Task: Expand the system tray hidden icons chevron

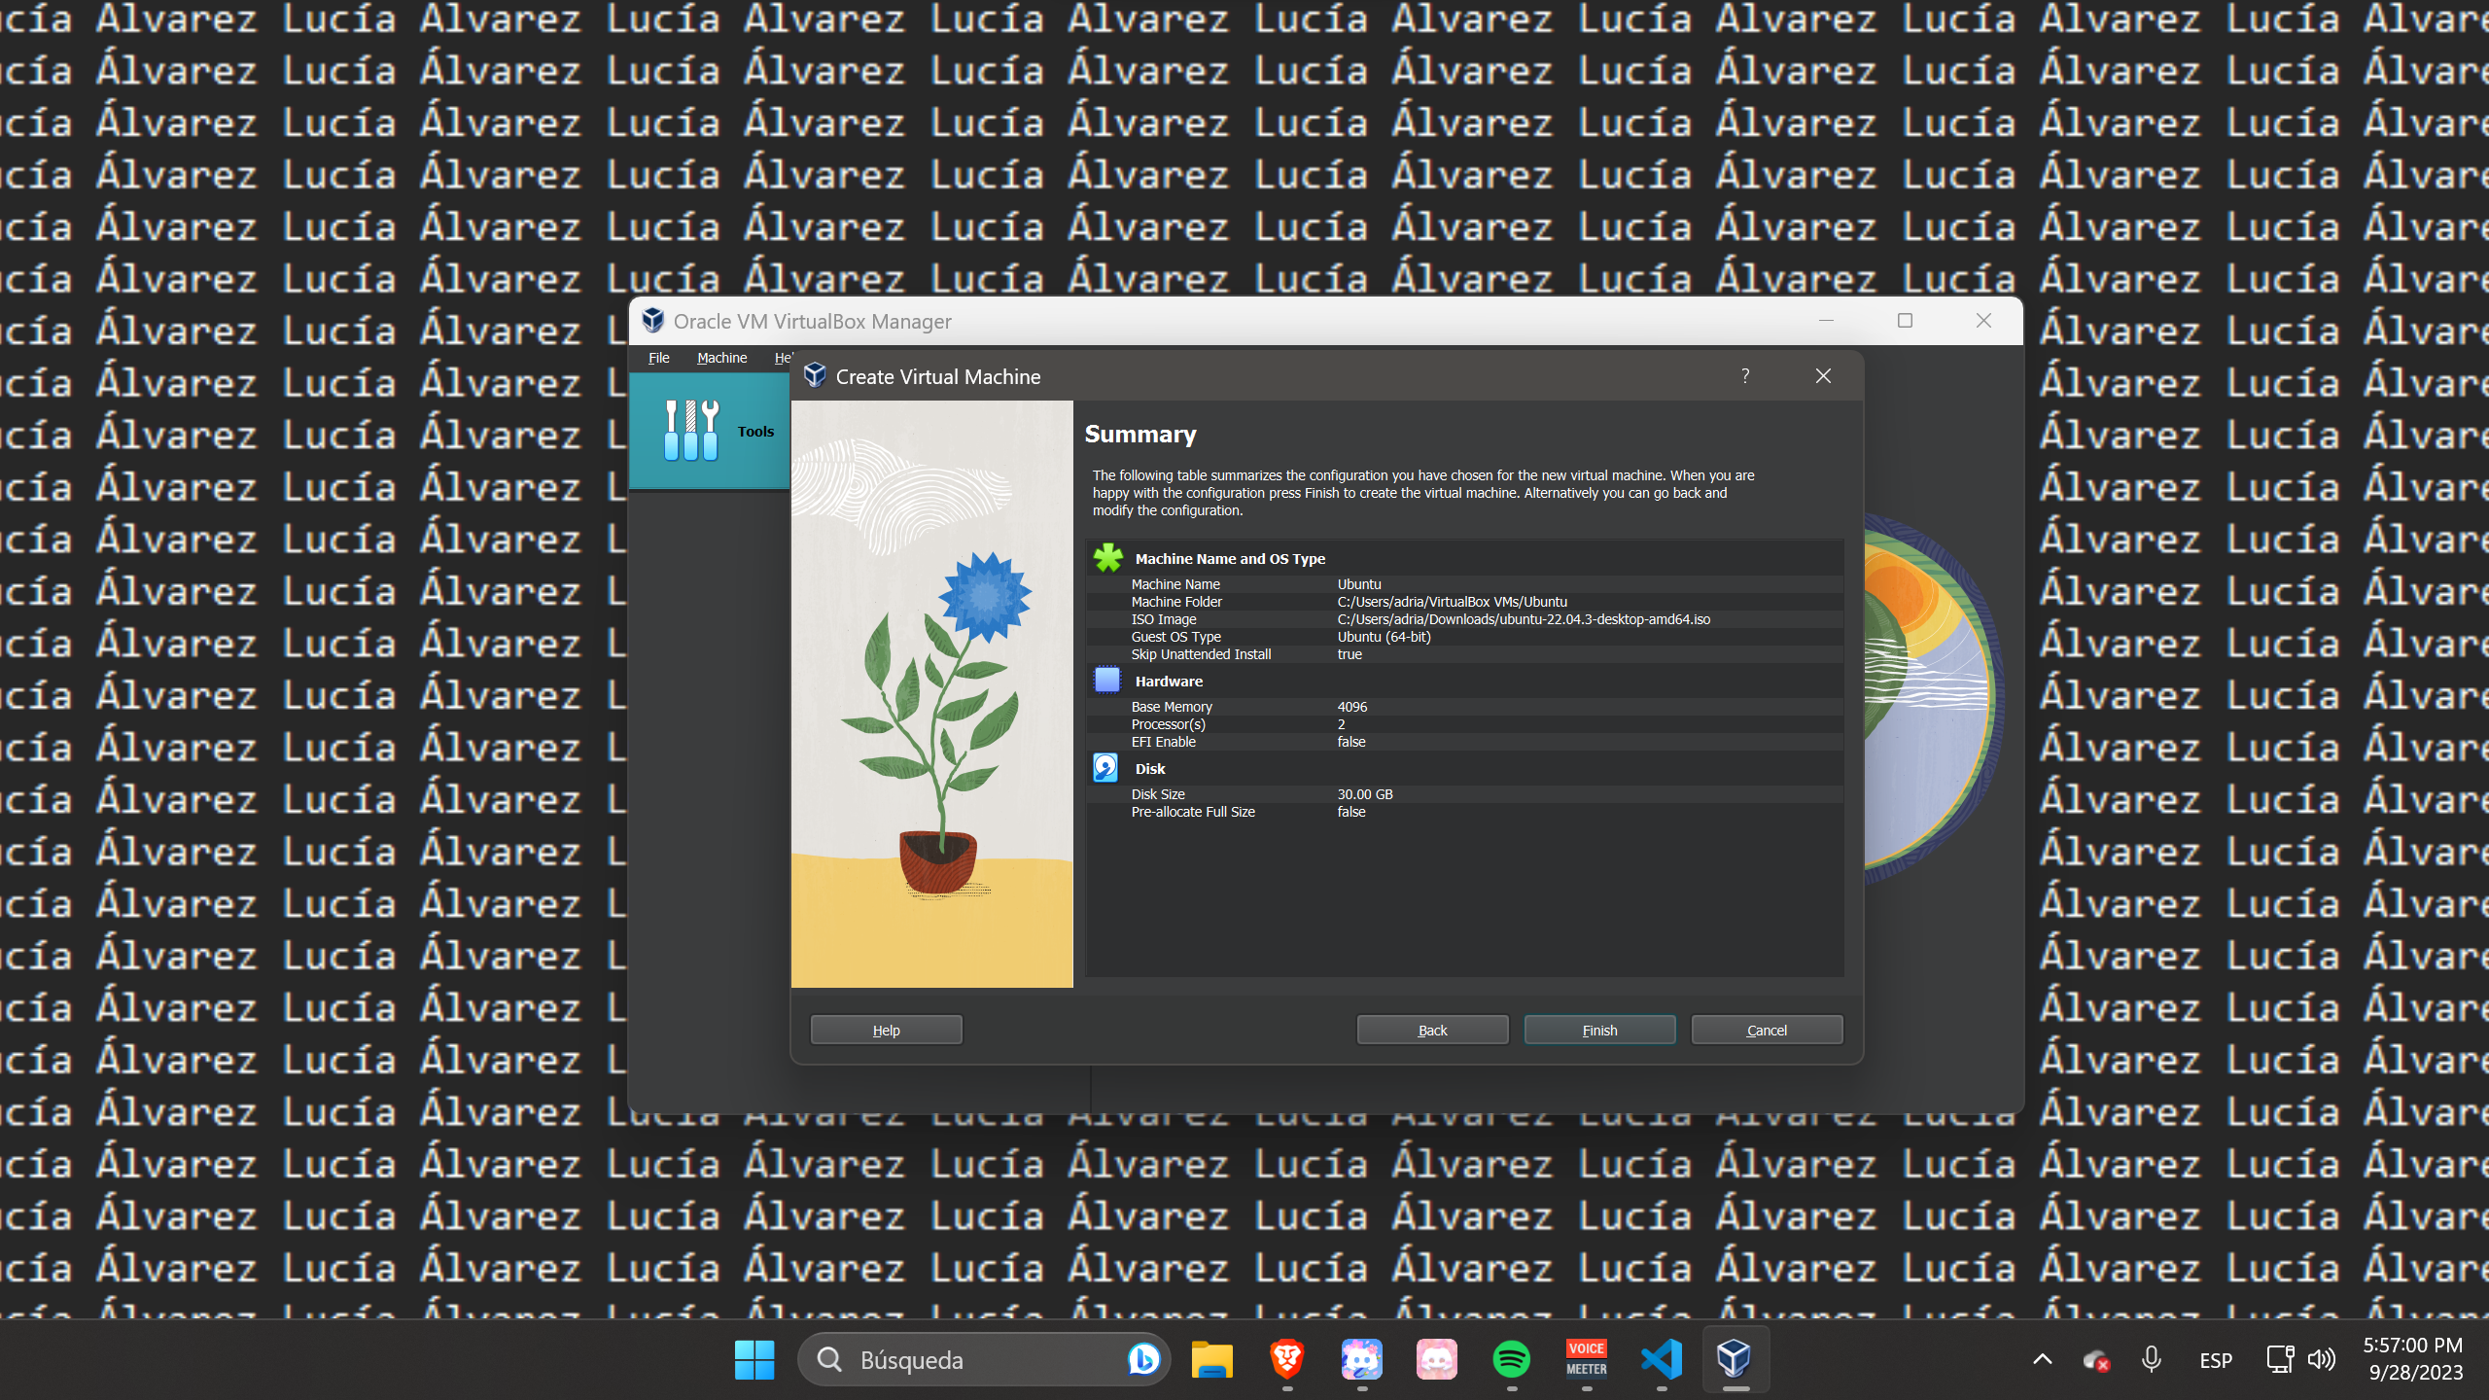Action: pos(2043,1359)
